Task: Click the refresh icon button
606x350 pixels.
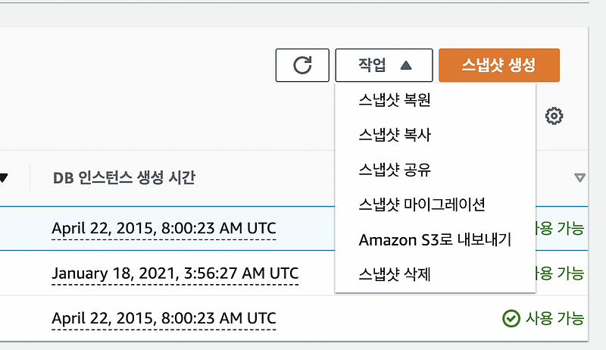Action: coord(302,65)
